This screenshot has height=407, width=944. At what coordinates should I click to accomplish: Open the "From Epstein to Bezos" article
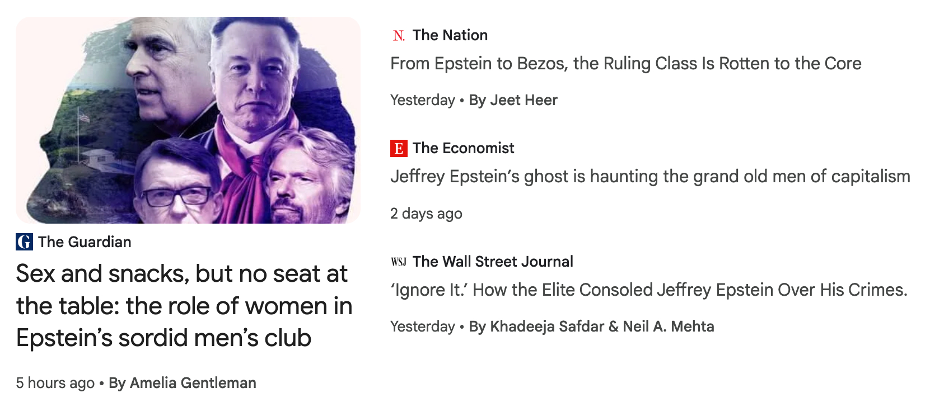625,64
